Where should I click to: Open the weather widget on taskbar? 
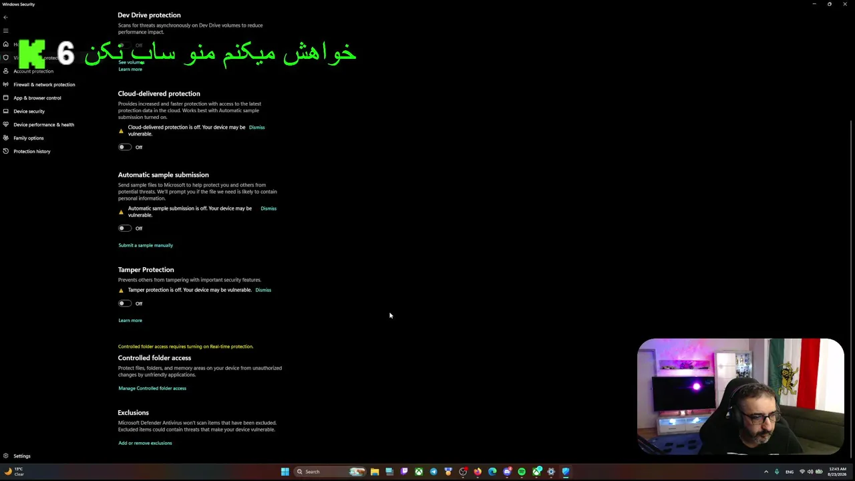pos(13,472)
